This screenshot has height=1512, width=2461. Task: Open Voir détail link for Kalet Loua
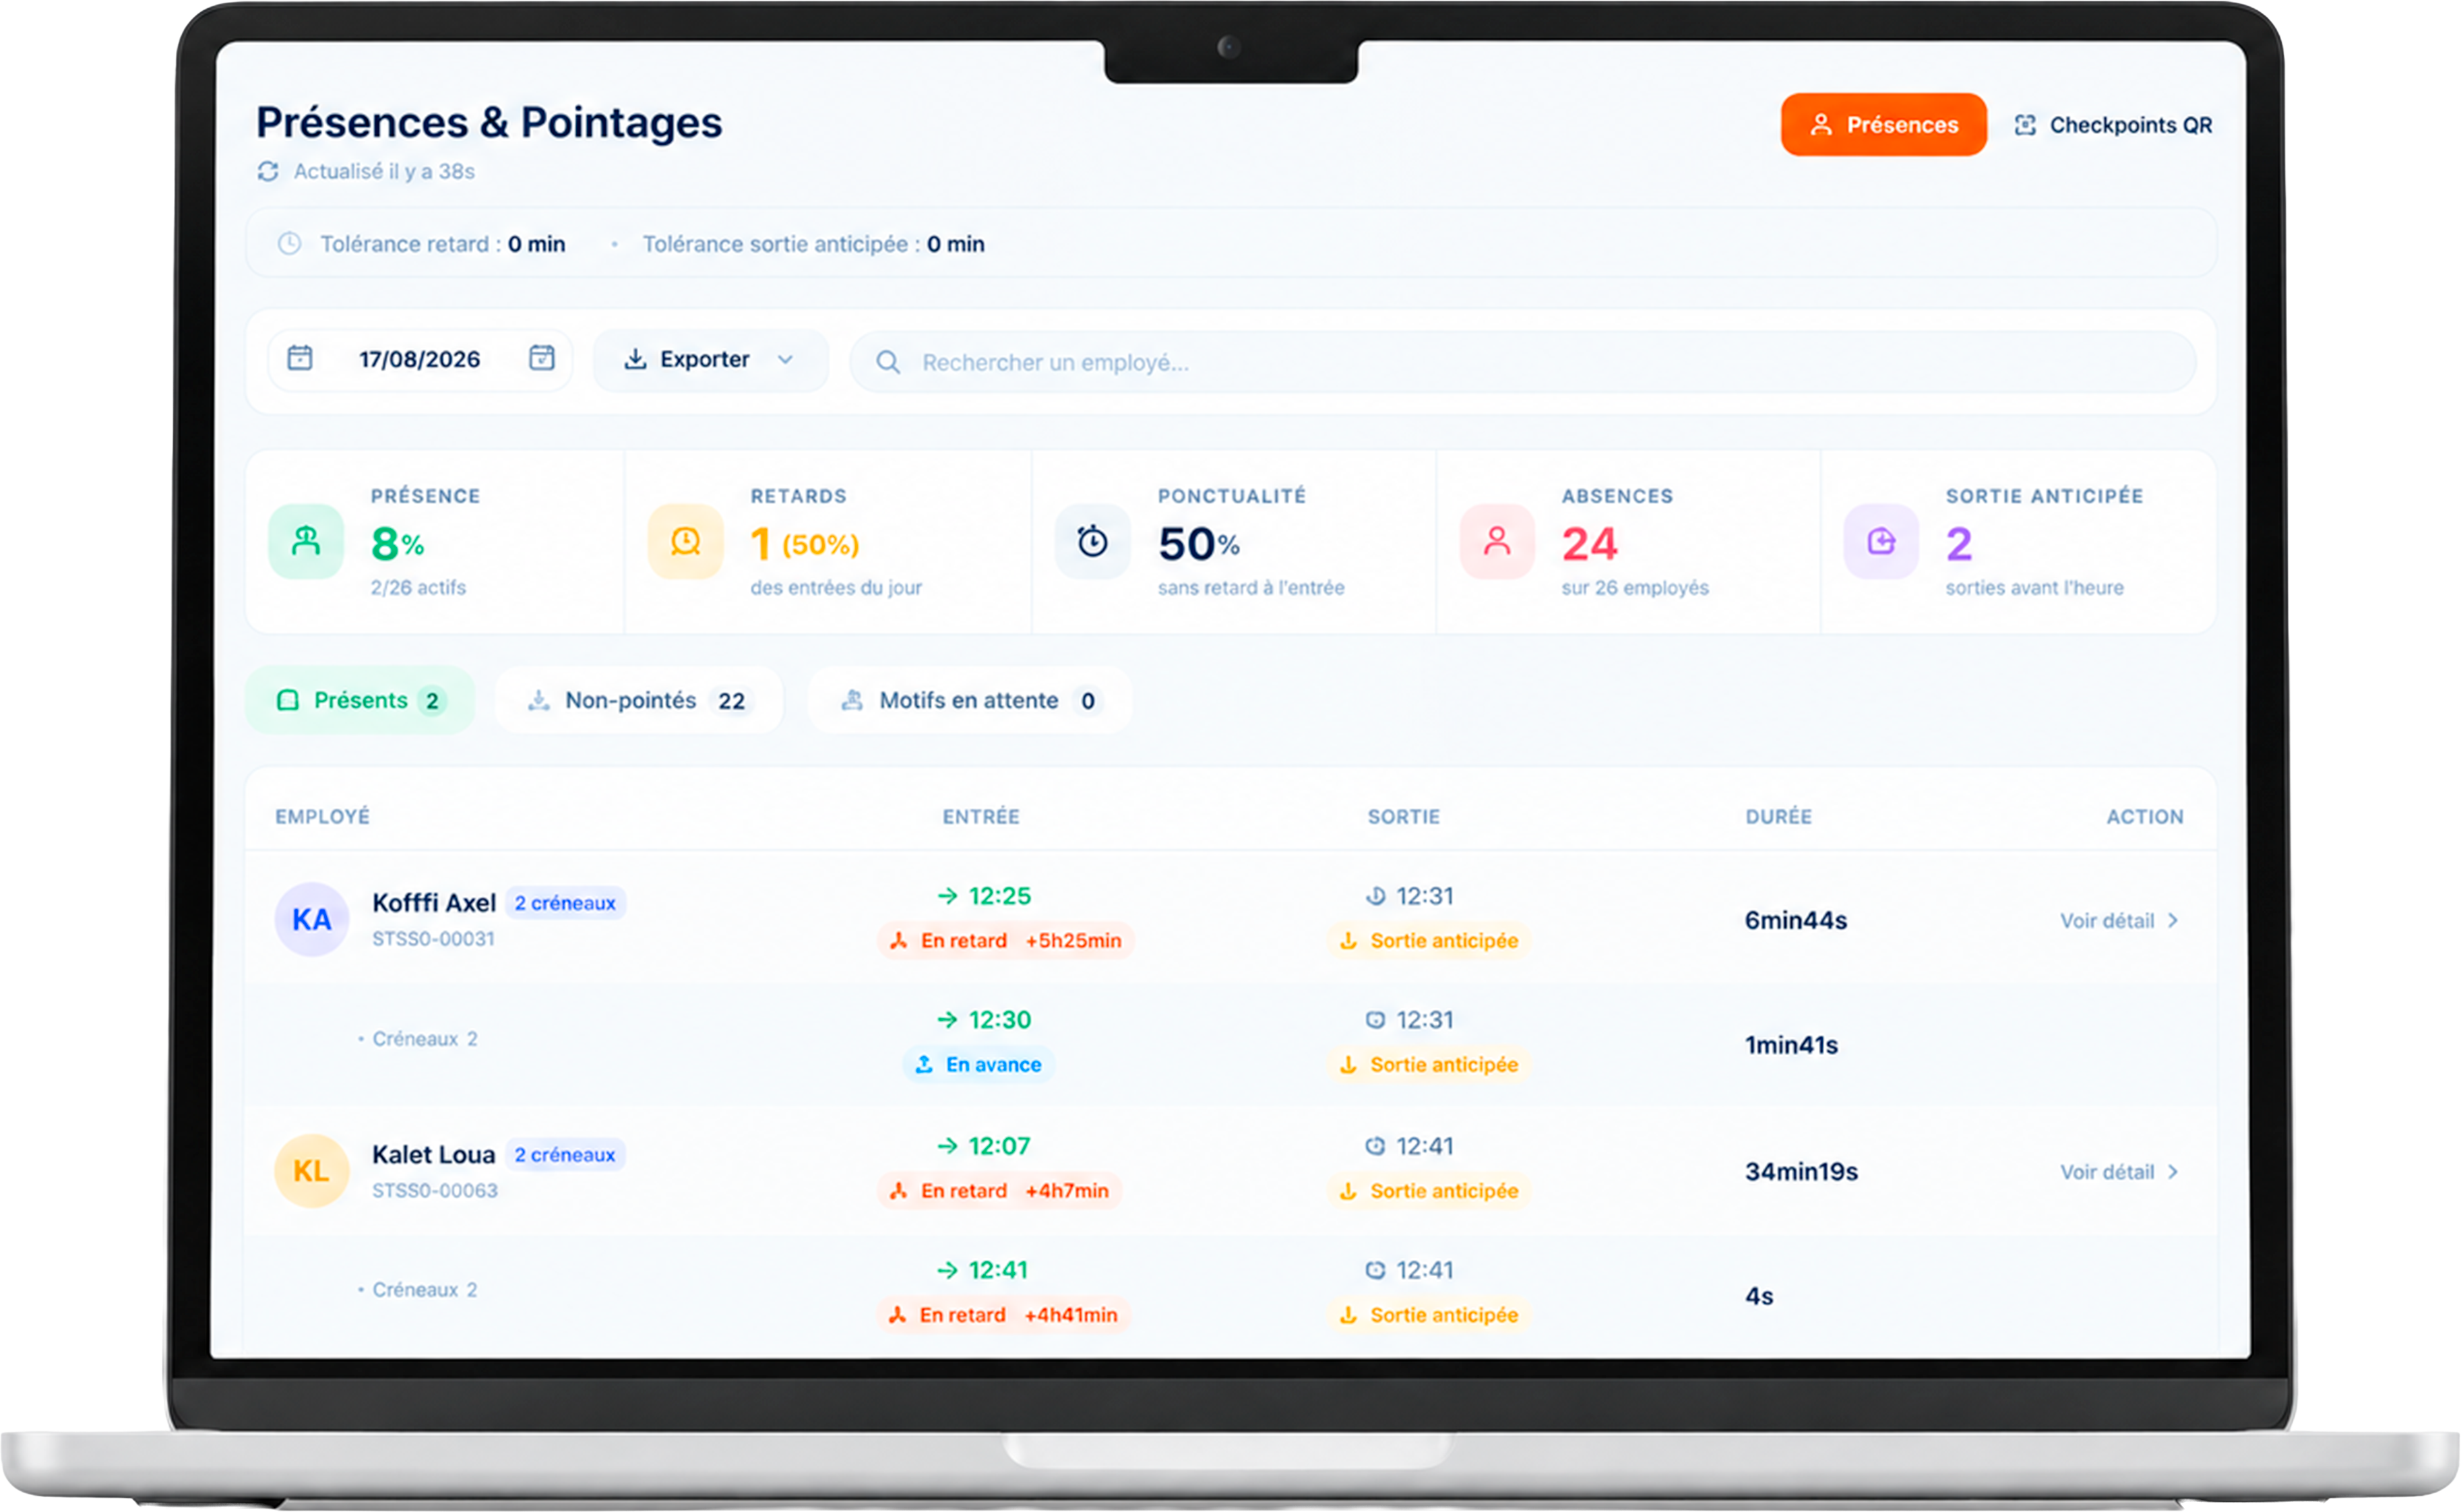click(x=2119, y=1172)
